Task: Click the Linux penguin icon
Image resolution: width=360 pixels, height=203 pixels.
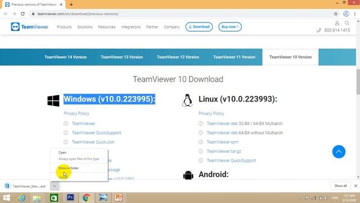Action: coord(187,100)
